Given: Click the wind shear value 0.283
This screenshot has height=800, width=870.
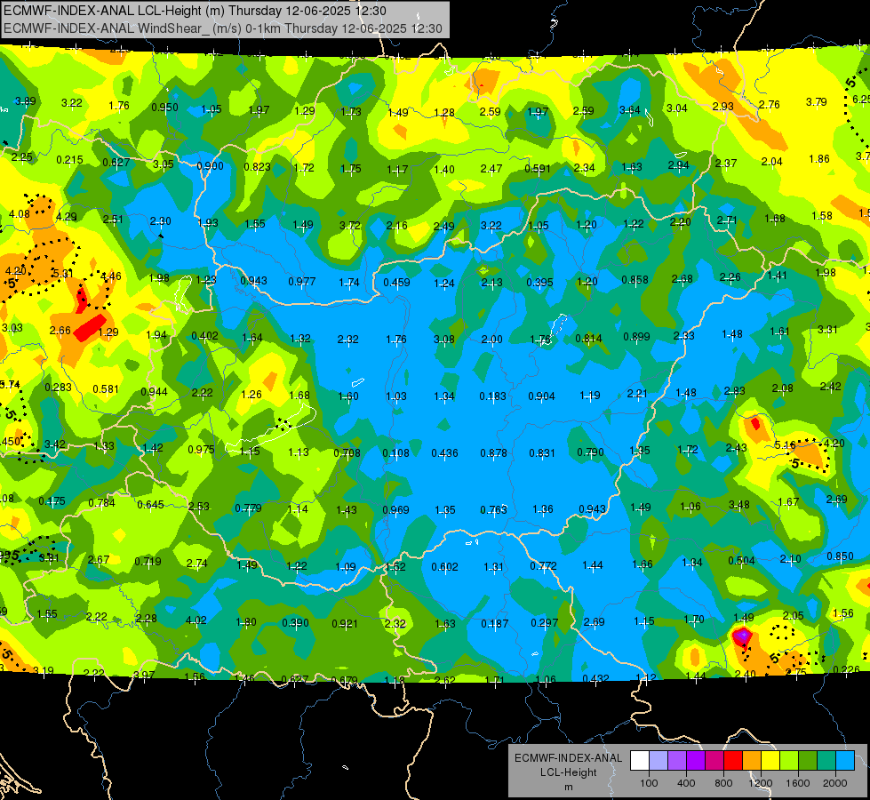Looking at the screenshot, I should (x=59, y=387).
